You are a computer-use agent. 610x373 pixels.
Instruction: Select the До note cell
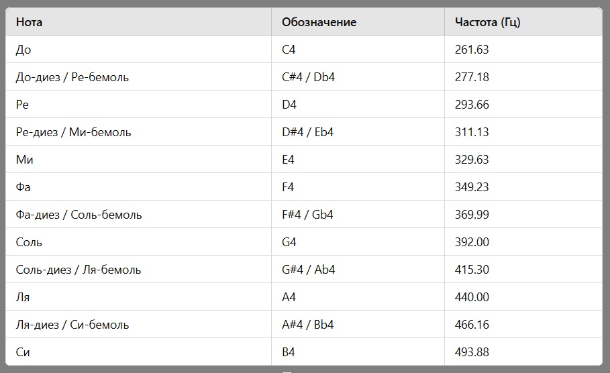tap(138, 50)
